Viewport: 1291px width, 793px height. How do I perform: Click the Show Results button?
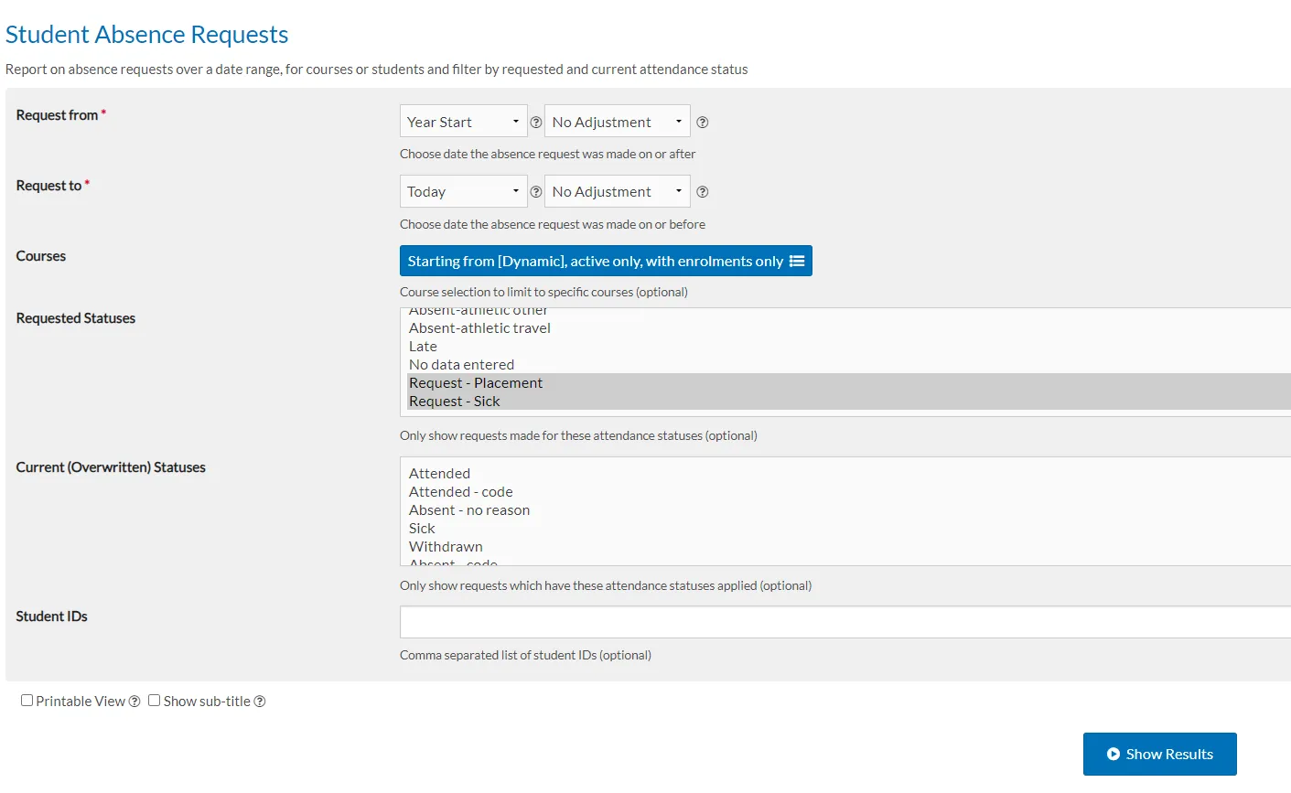(x=1160, y=755)
